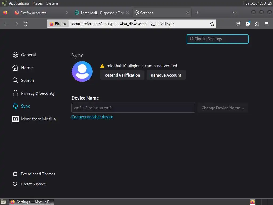Switch to Firefox accounts tab
The image size is (273, 205).
click(41, 13)
